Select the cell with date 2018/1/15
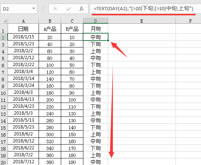 (23, 37)
